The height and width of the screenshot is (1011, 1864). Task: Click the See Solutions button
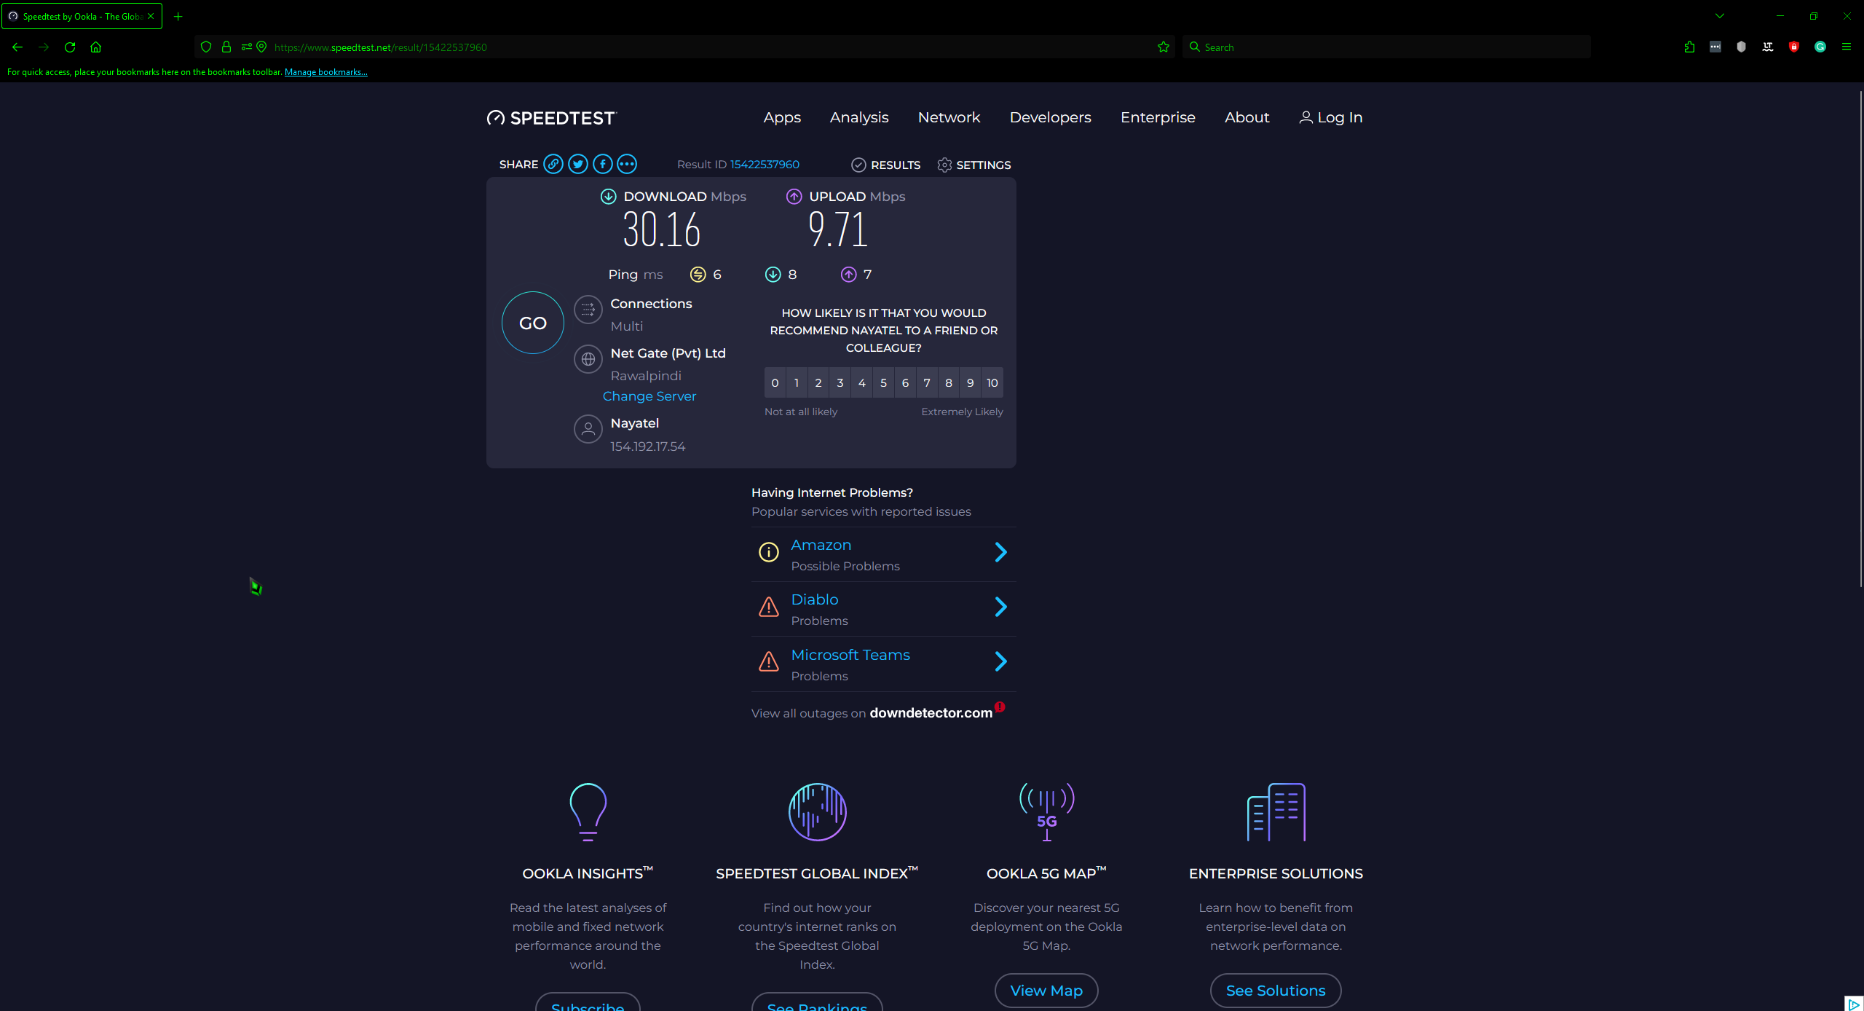[x=1276, y=991]
